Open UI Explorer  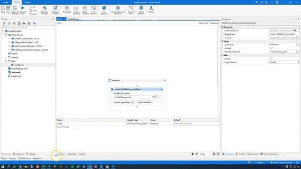104,10
